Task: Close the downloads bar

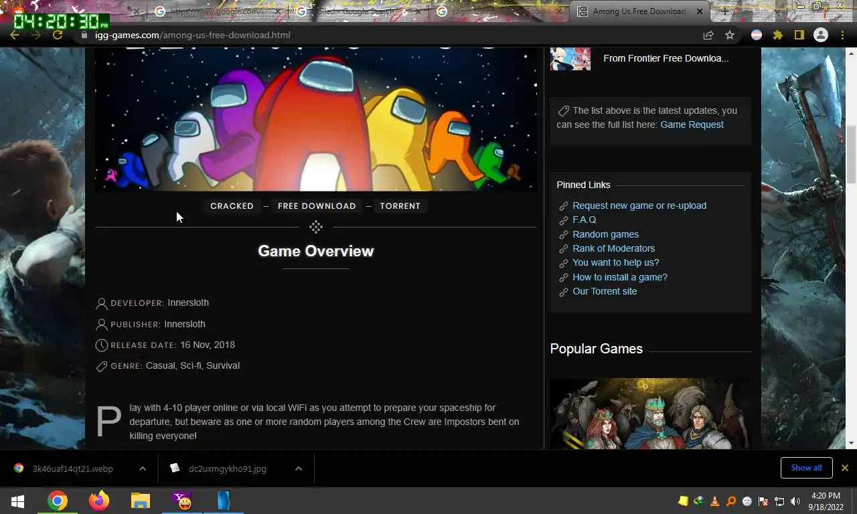Action: point(845,468)
